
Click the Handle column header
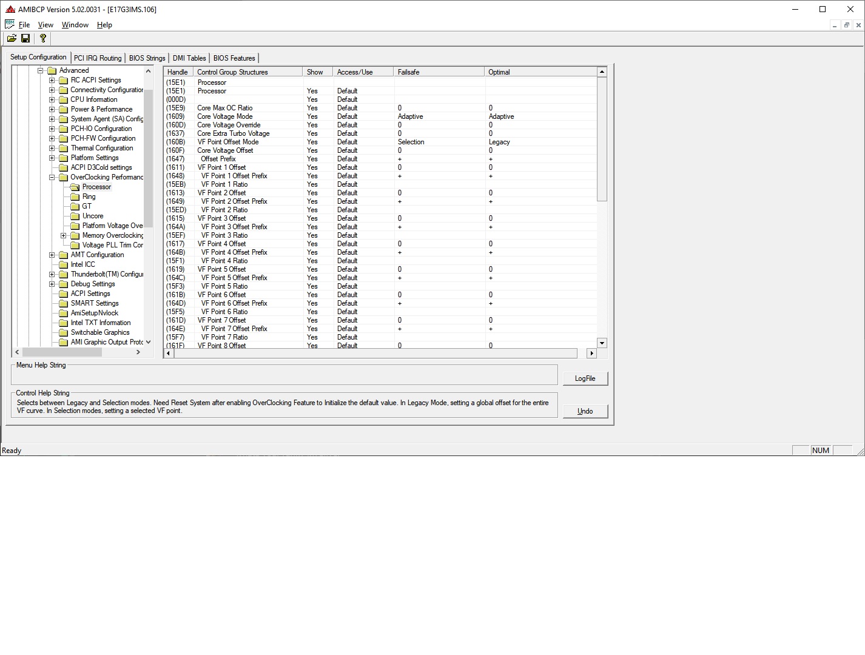point(178,72)
